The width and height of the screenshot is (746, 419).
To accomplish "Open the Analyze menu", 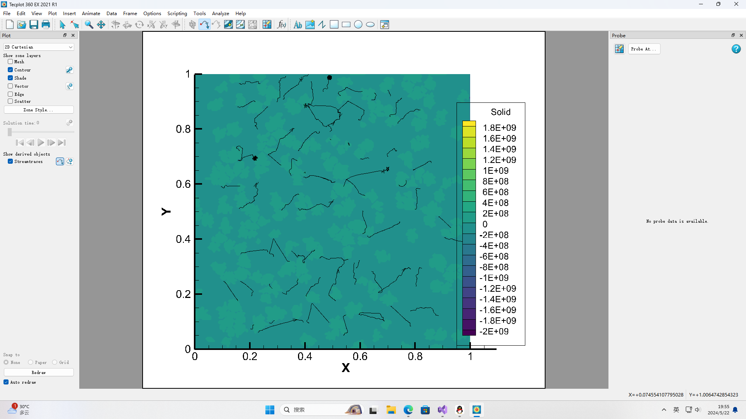I will click(220, 13).
